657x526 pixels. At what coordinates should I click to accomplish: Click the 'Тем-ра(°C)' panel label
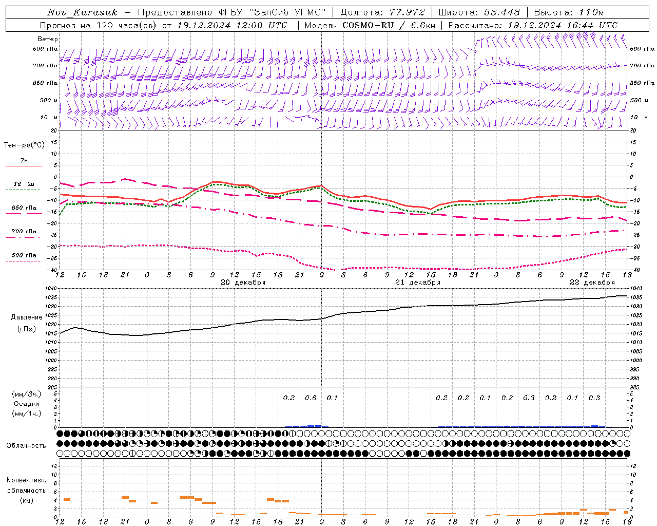24,145
